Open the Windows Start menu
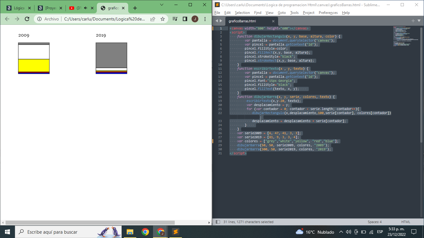Screen dimensions: 424x238 pyautogui.click(x=7, y=232)
